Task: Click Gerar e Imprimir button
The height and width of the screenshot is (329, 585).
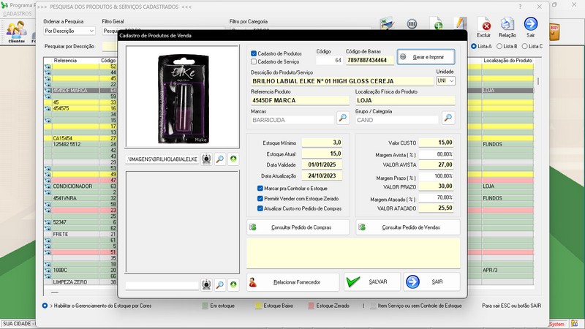Action: pyautogui.click(x=426, y=57)
